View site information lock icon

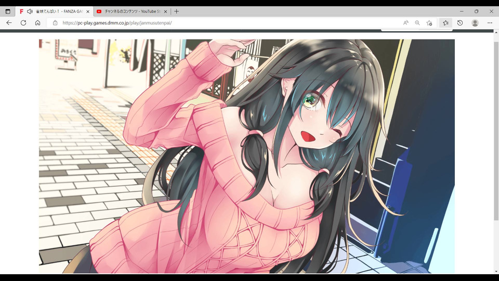[x=55, y=23]
